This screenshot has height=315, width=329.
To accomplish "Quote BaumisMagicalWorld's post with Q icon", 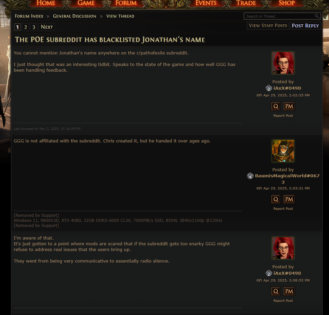I will 276,199.
